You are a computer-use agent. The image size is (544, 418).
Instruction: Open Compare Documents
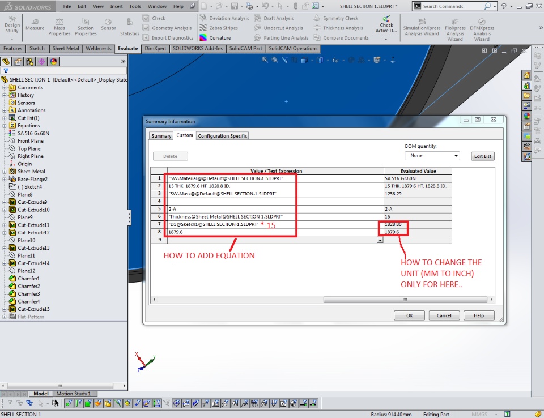pyautogui.click(x=341, y=38)
